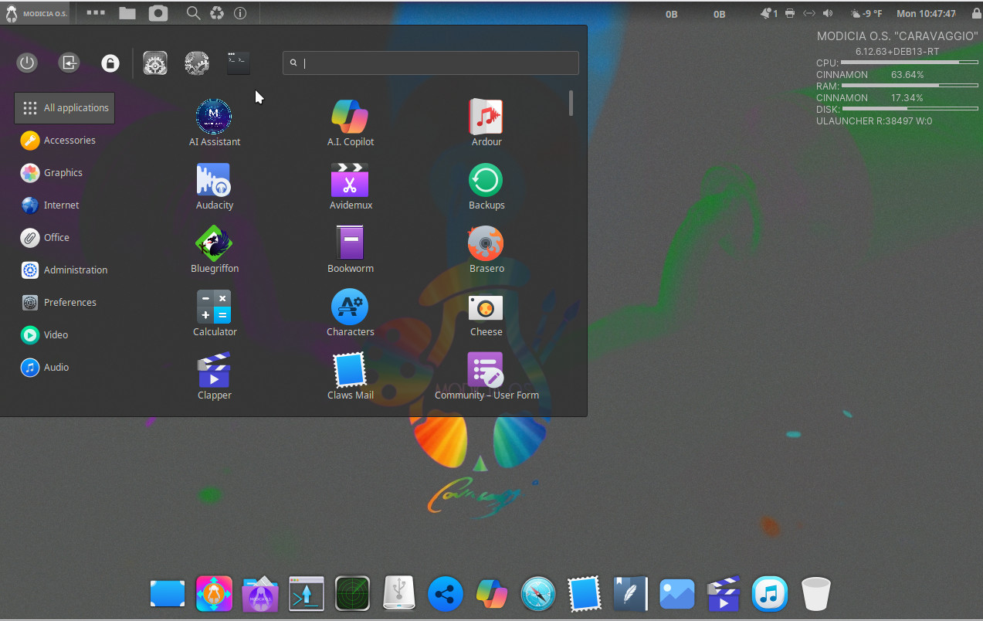983x621 pixels.
Task: Open Bookworm e-book reader
Action: [351, 249]
